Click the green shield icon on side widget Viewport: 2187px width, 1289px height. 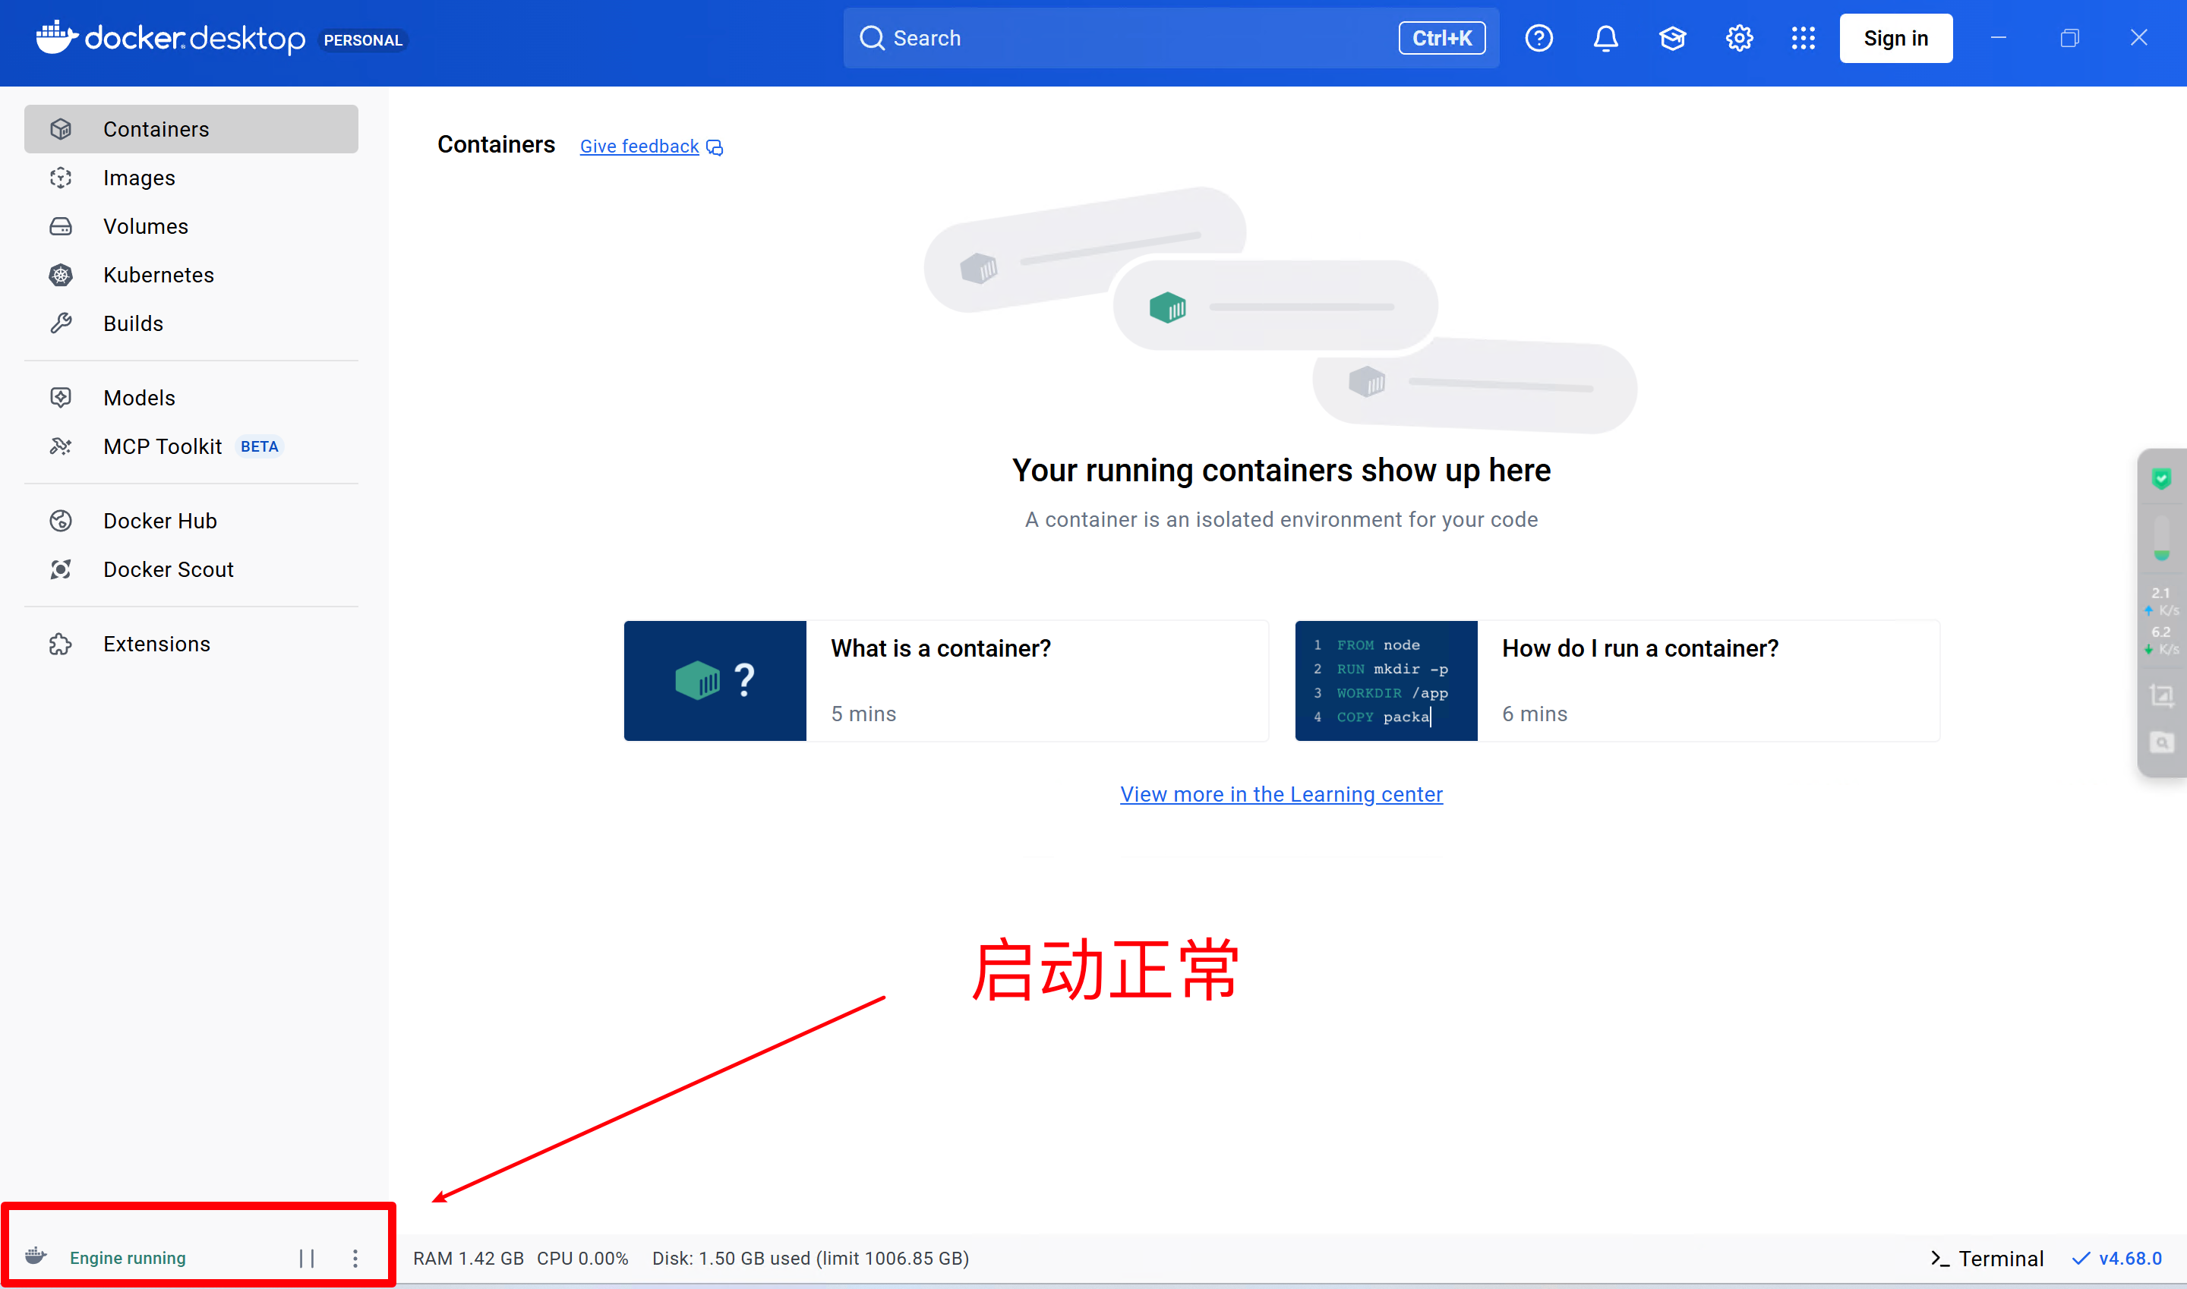click(x=2161, y=478)
